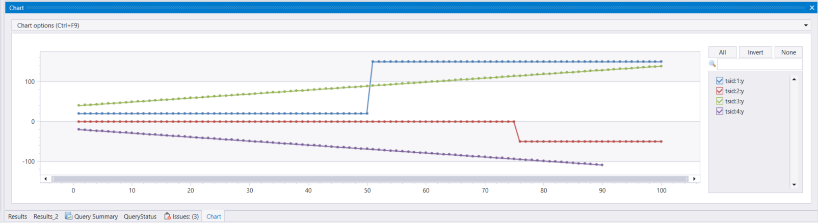Click the last purple tsid:4 point at x=90
The image size is (818, 223).
pos(602,165)
